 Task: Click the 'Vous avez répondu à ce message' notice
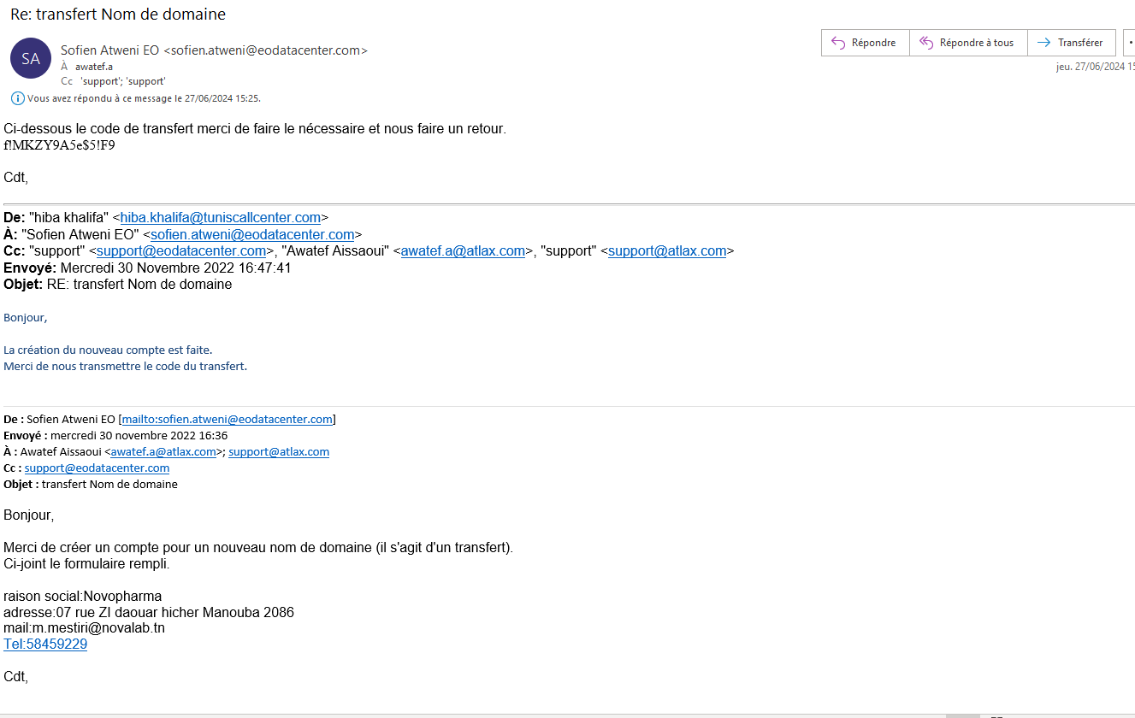pyautogui.click(x=144, y=98)
